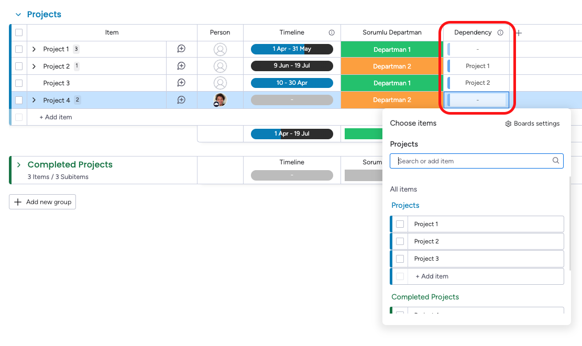Select the row checkbox for Project 2
582x346 pixels.
pos(19,66)
